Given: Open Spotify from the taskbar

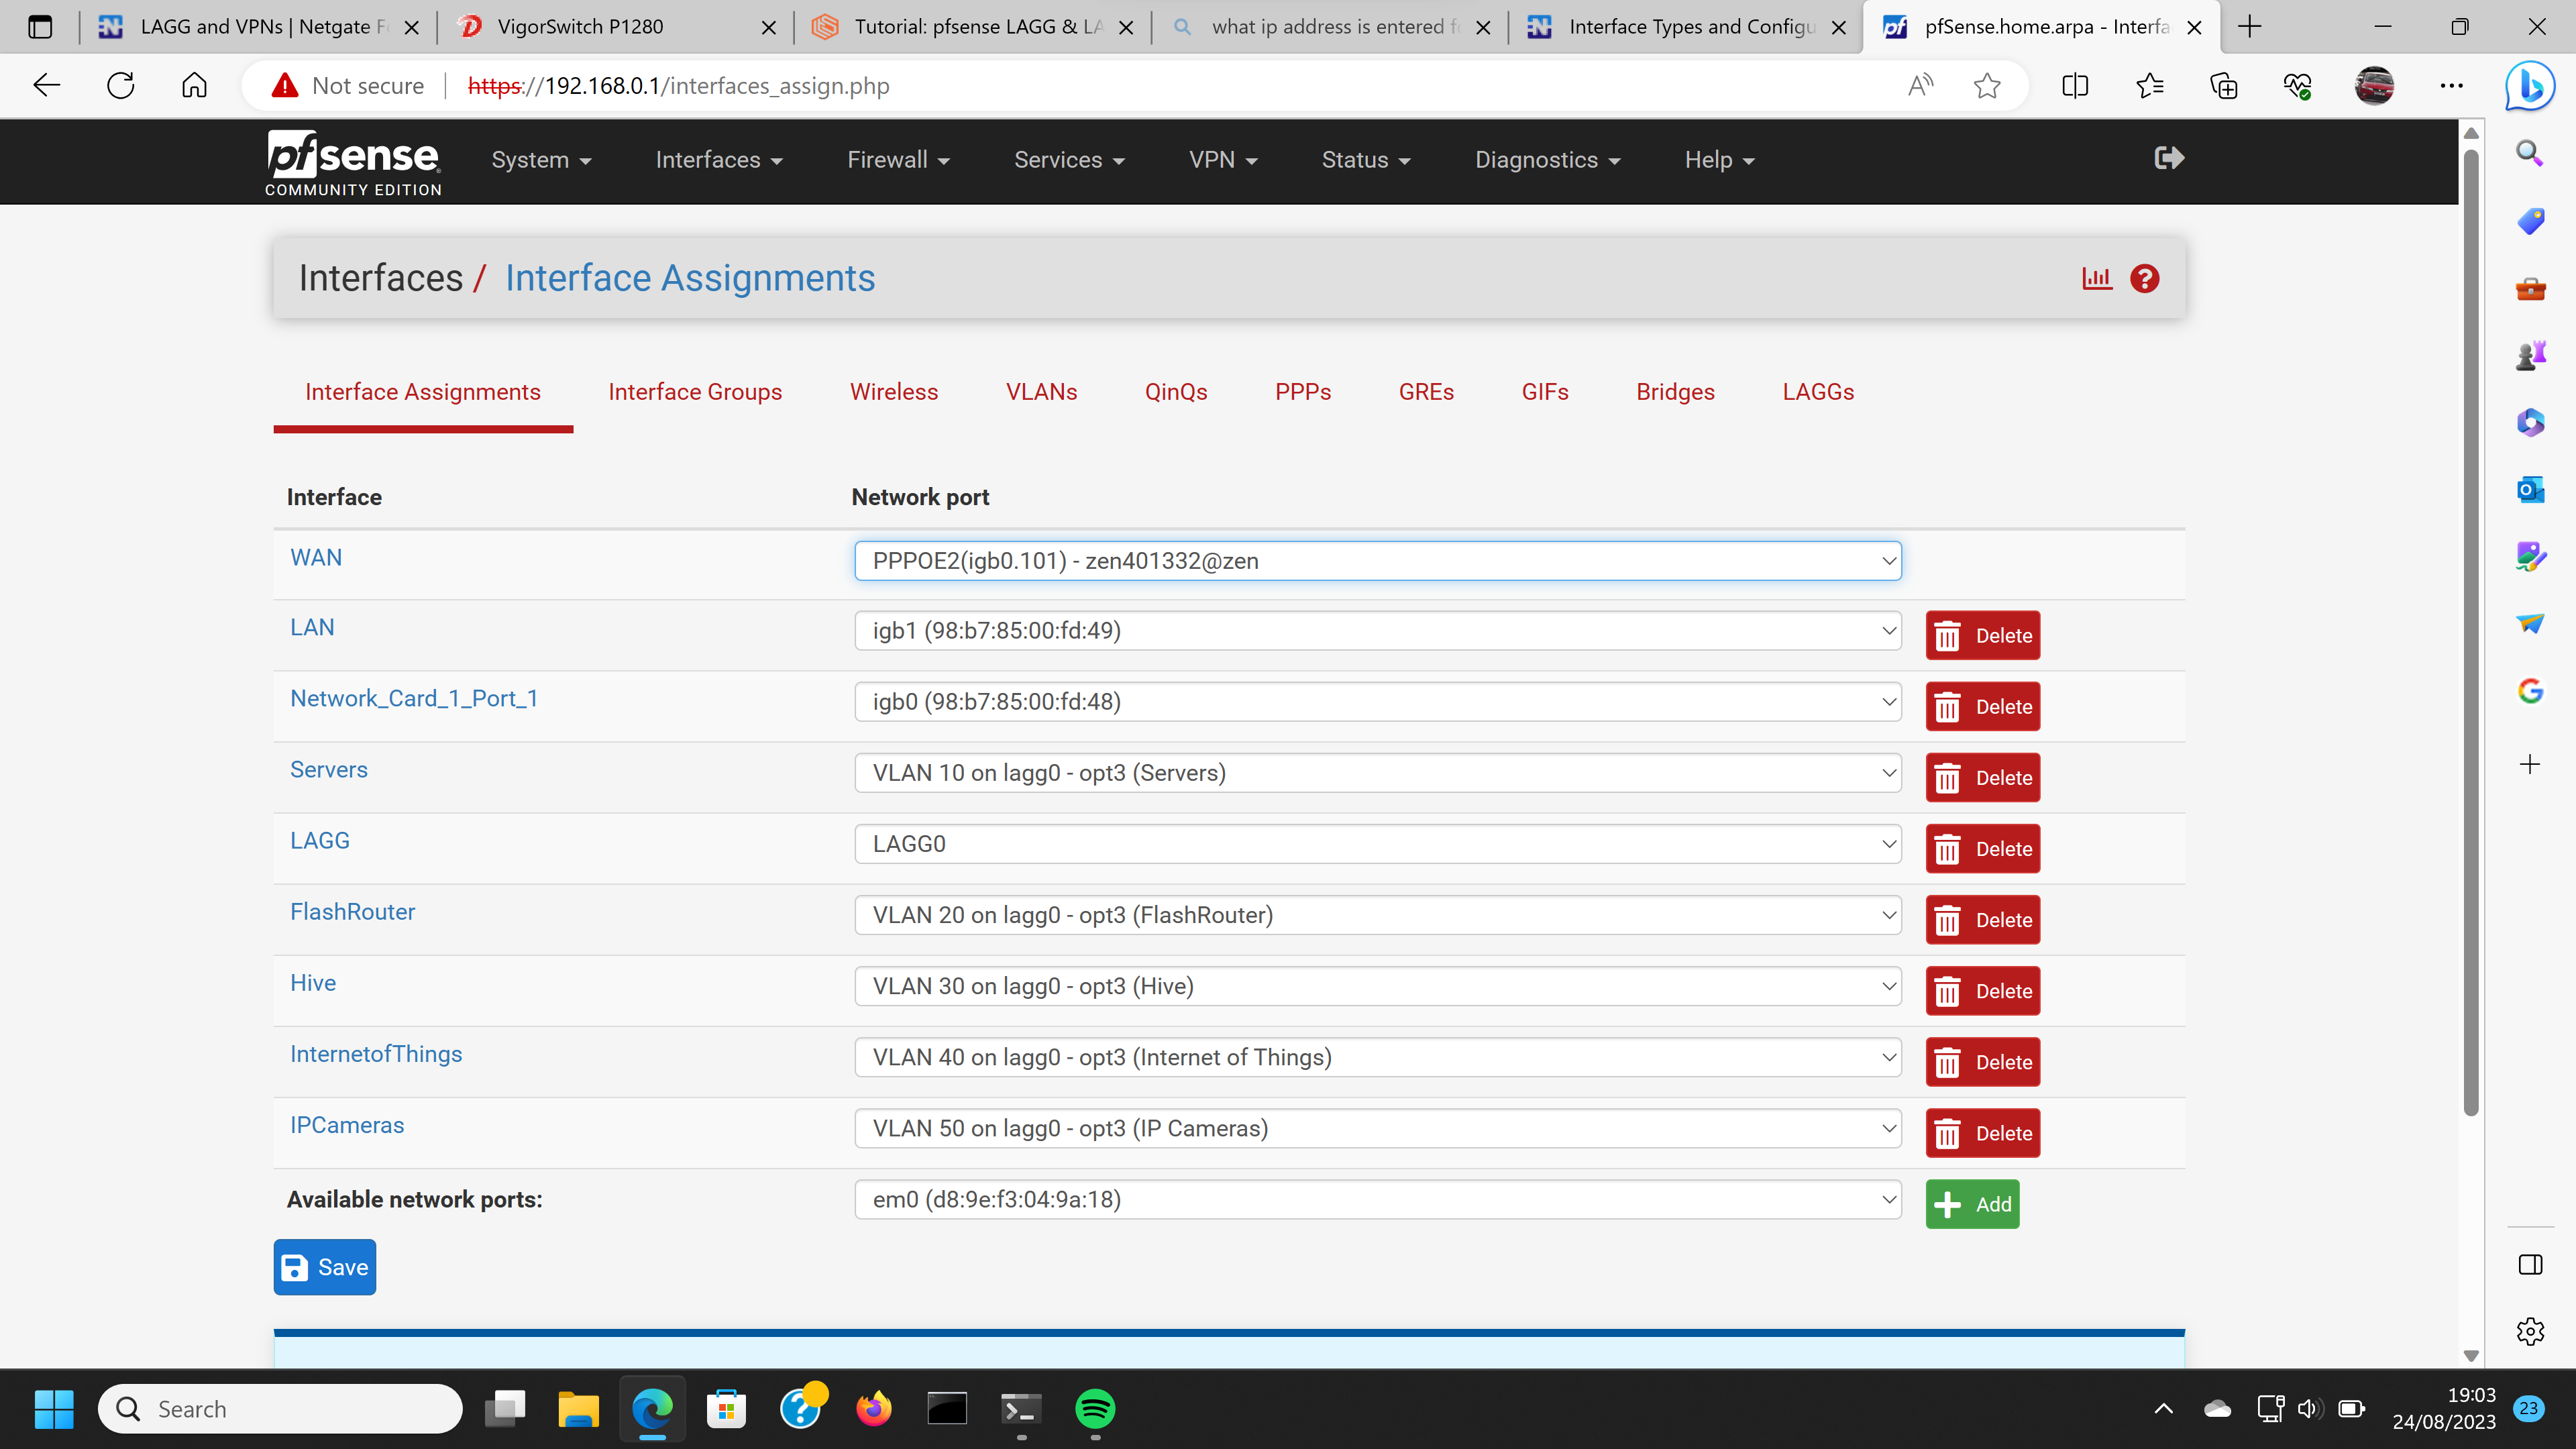Looking at the screenshot, I should pyautogui.click(x=1095, y=1409).
